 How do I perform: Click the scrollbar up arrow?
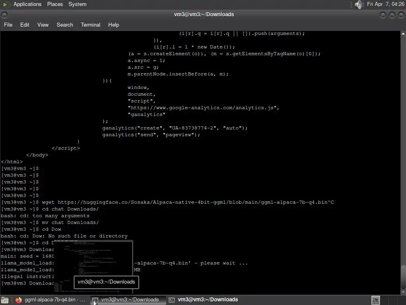(x=403, y=34)
